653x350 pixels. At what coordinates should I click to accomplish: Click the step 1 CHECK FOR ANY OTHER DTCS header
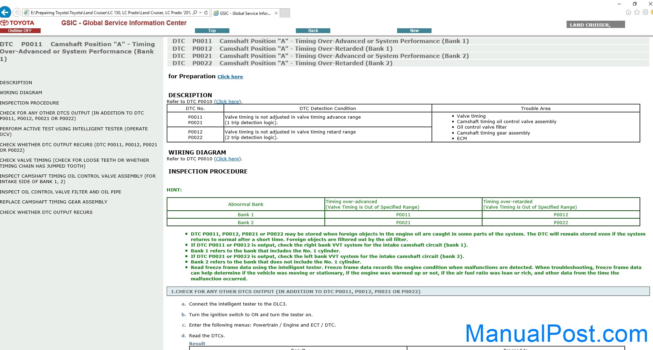[x=408, y=291]
